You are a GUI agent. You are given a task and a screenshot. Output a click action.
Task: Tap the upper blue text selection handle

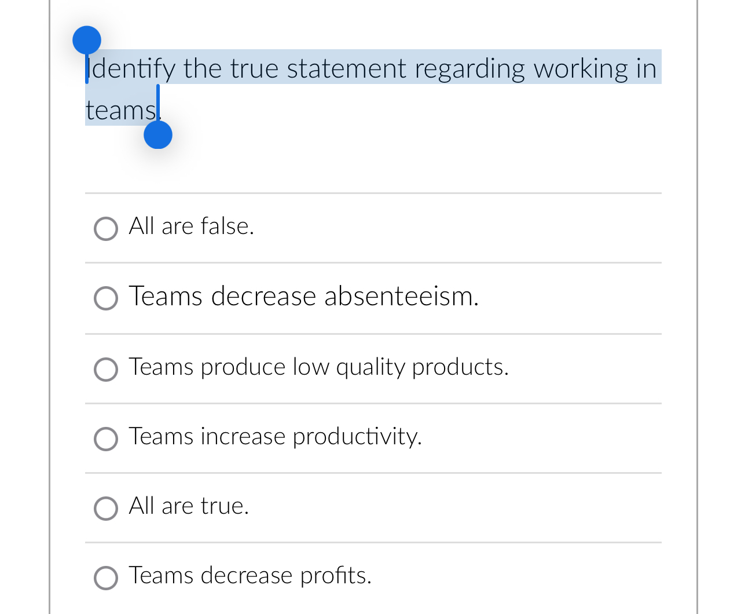(x=86, y=39)
